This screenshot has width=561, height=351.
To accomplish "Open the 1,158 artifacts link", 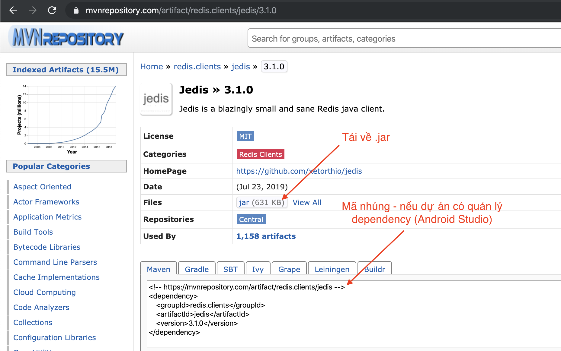I will tap(266, 236).
